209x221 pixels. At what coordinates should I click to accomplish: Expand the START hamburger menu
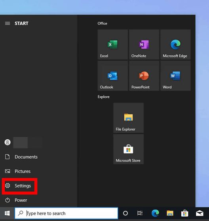pos(8,23)
